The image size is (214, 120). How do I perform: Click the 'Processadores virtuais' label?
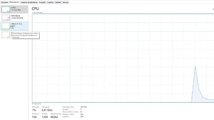71,112
